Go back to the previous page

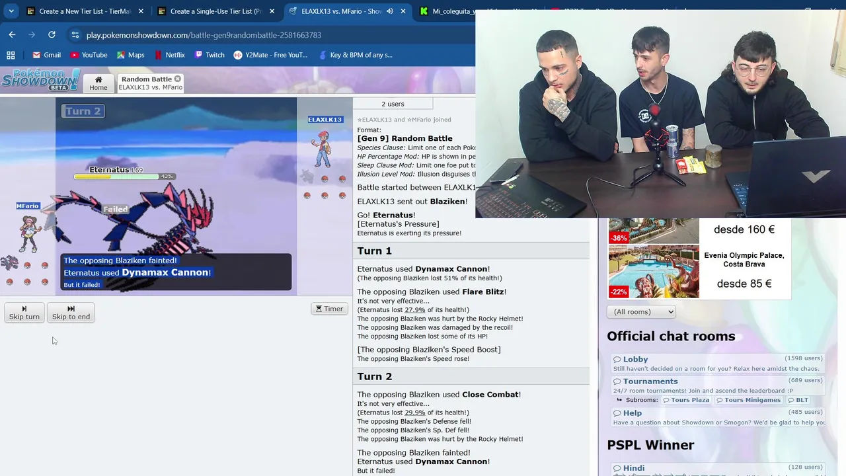pyautogui.click(x=12, y=34)
